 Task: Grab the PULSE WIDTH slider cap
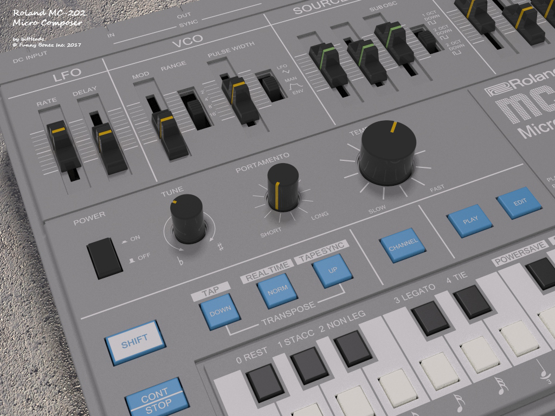click(x=240, y=100)
